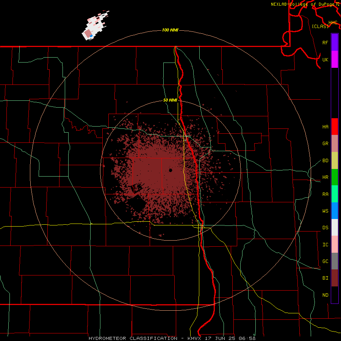This screenshot has height=341, width=341.
Task: Click the GC gray legend color swatch
Action: [x=335, y=261]
